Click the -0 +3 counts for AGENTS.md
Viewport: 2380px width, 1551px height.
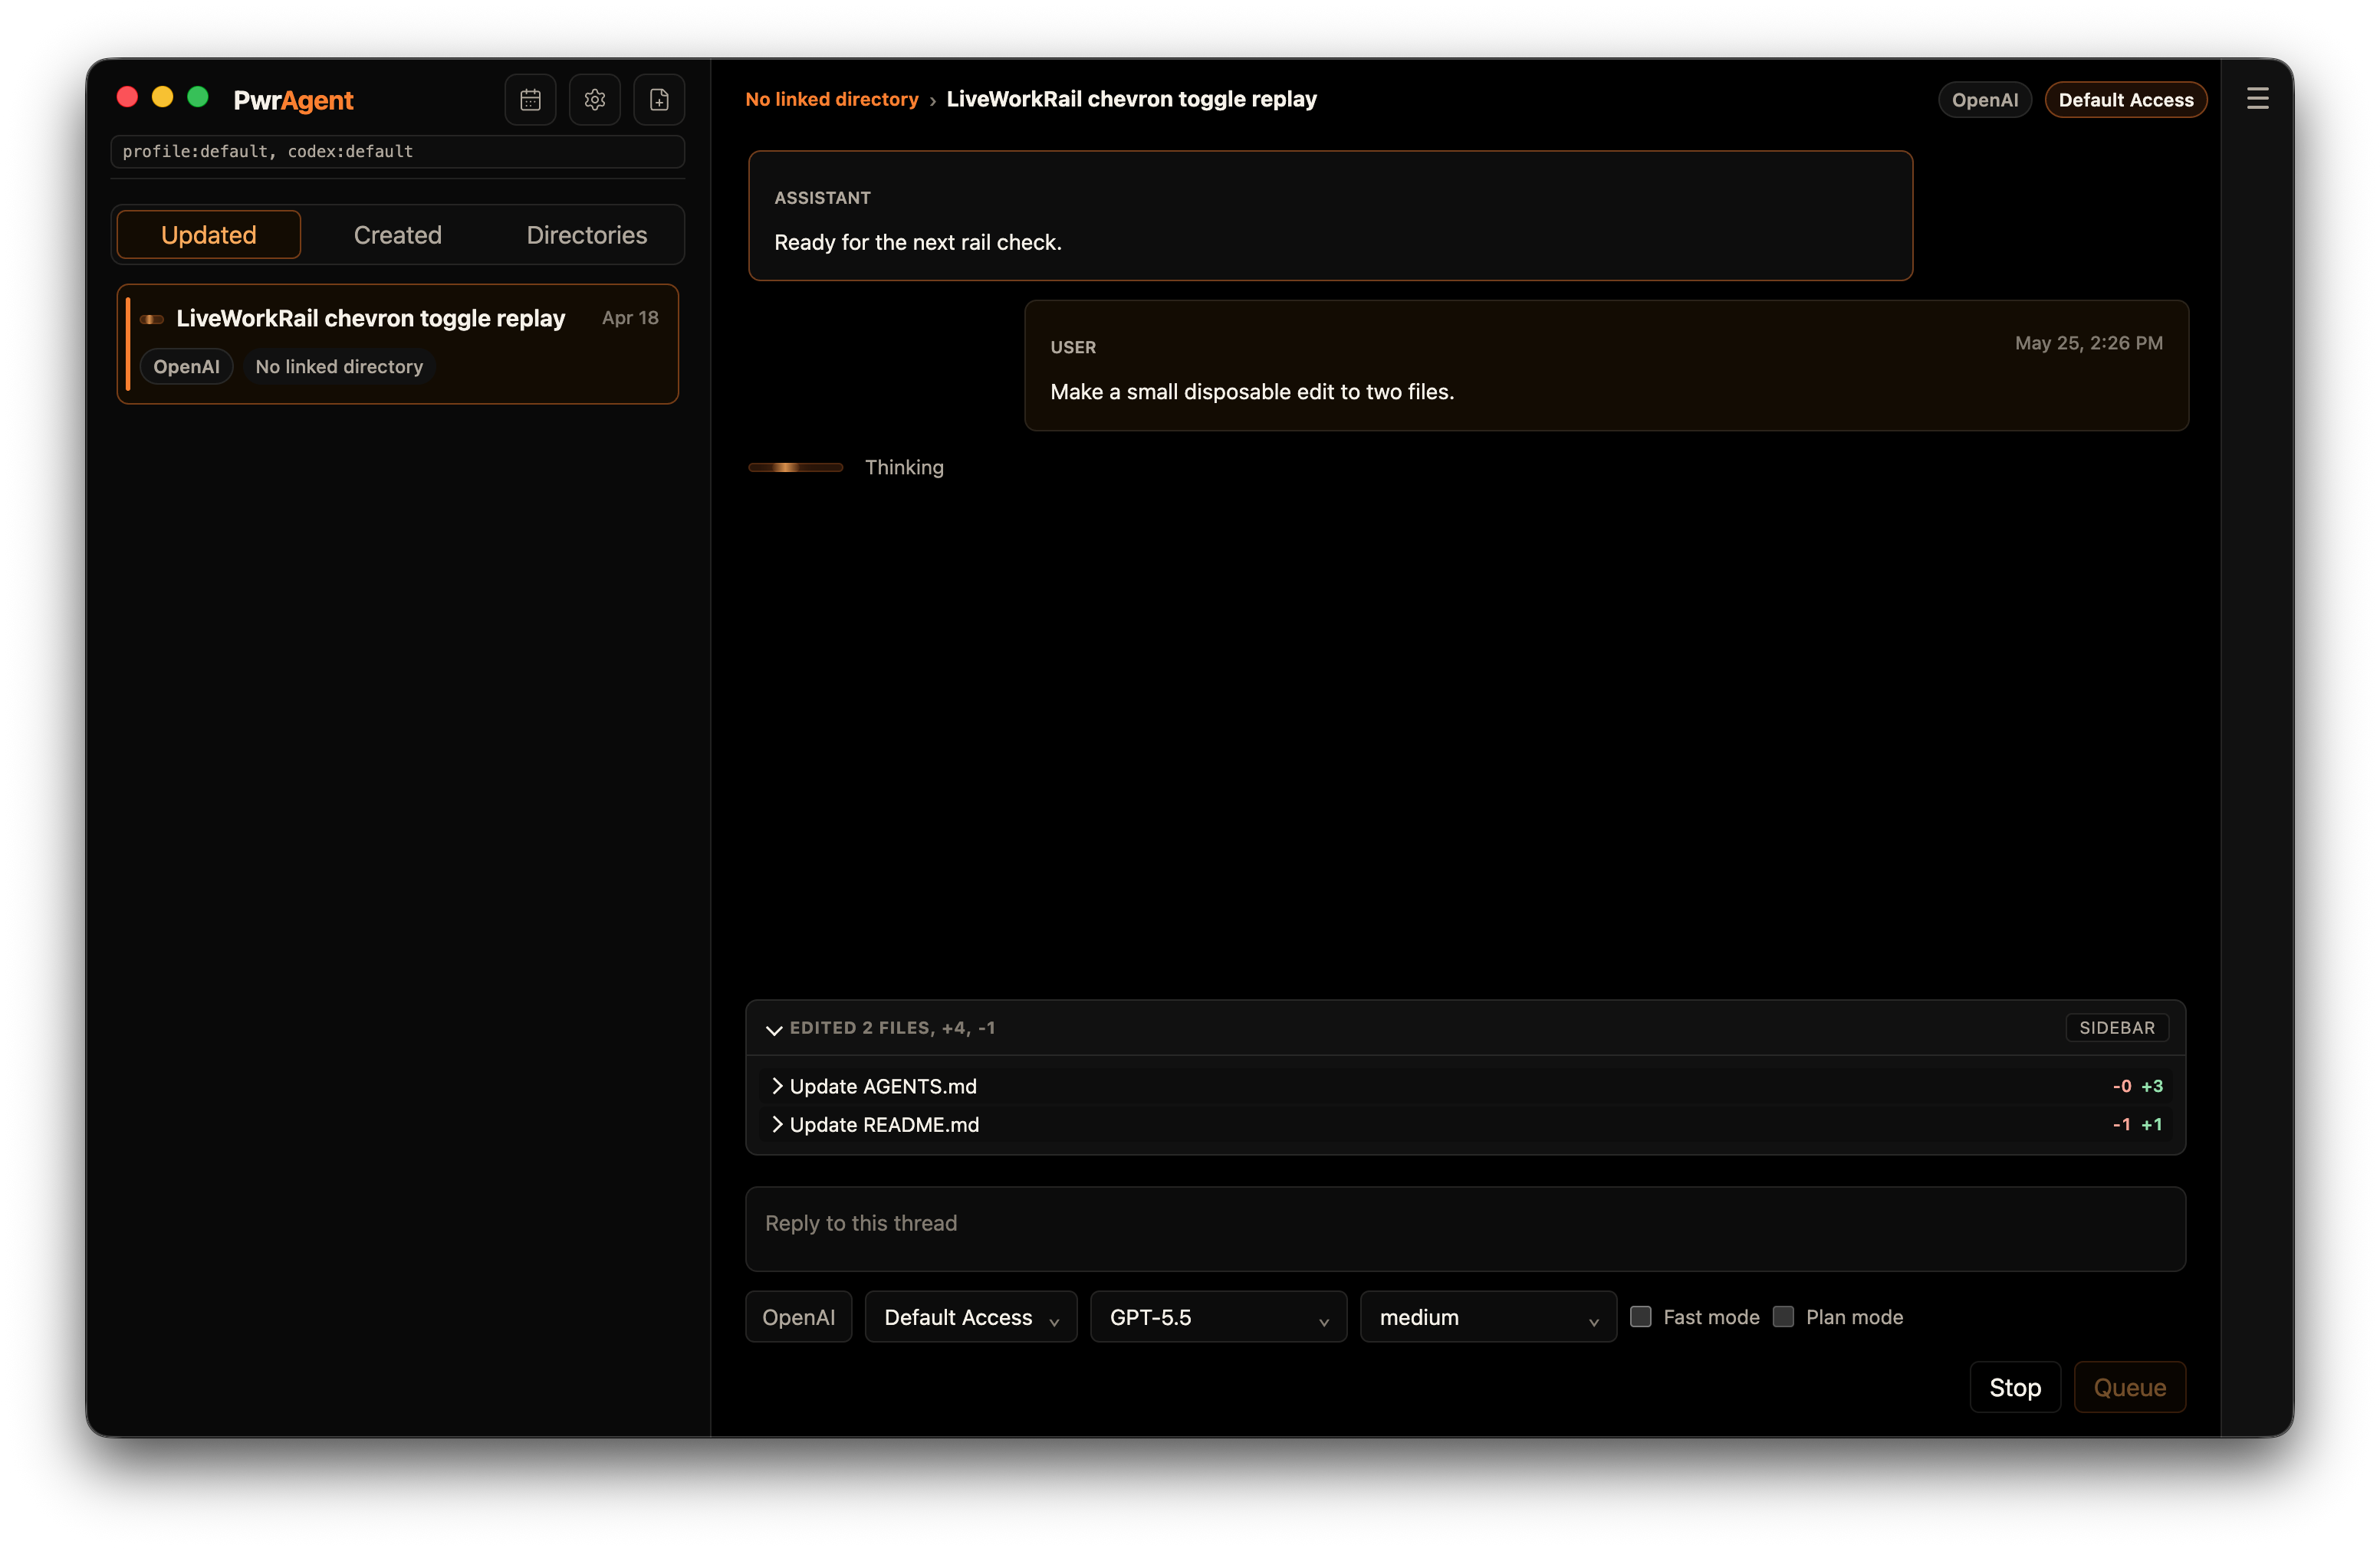[x=2137, y=1087]
